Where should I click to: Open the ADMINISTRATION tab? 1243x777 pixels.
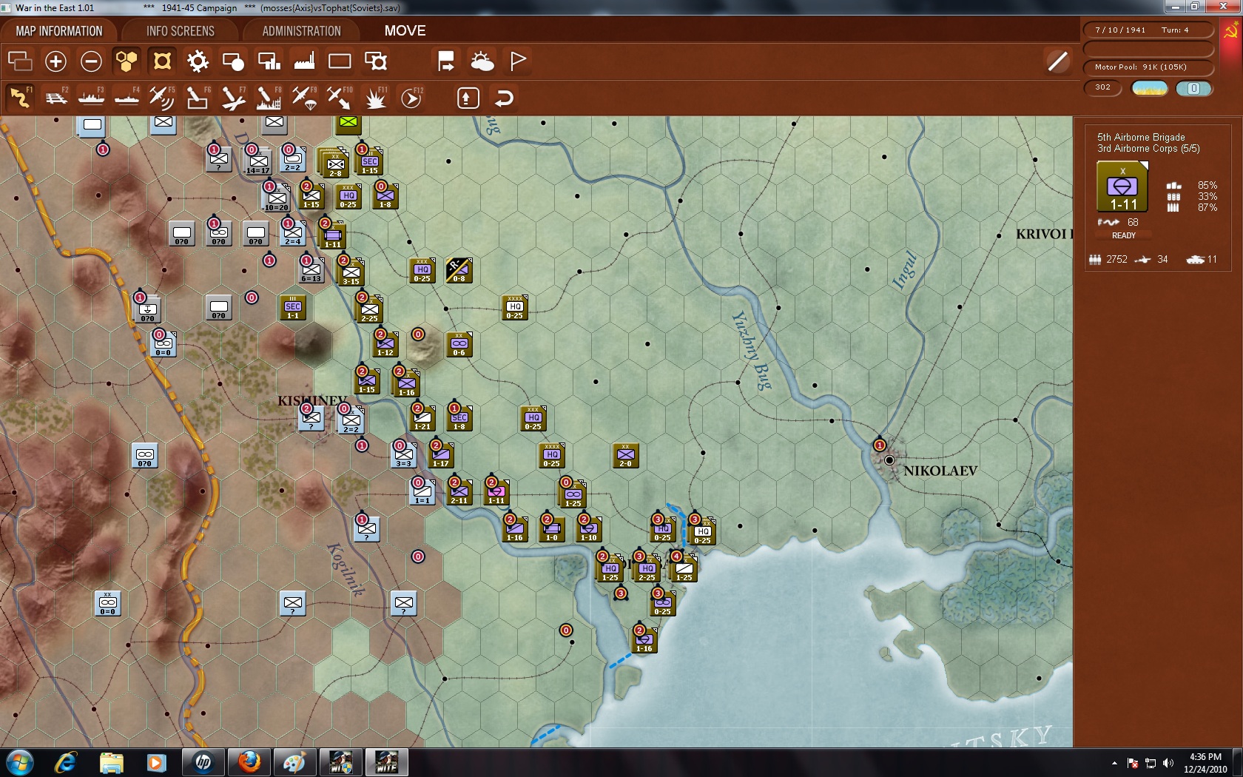(299, 30)
